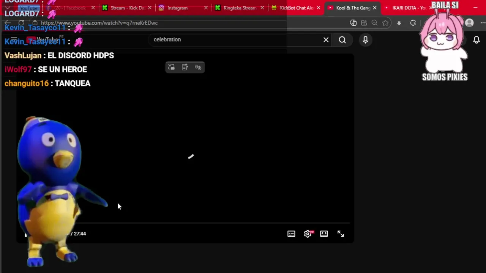The width and height of the screenshot is (486, 273).
Task: Close the Instagram tab
Action: coord(206,8)
